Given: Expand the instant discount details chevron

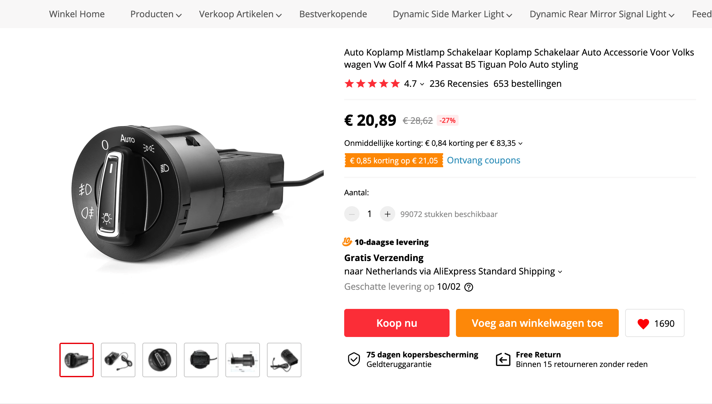Looking at the screenshot, I should [520, 144].
